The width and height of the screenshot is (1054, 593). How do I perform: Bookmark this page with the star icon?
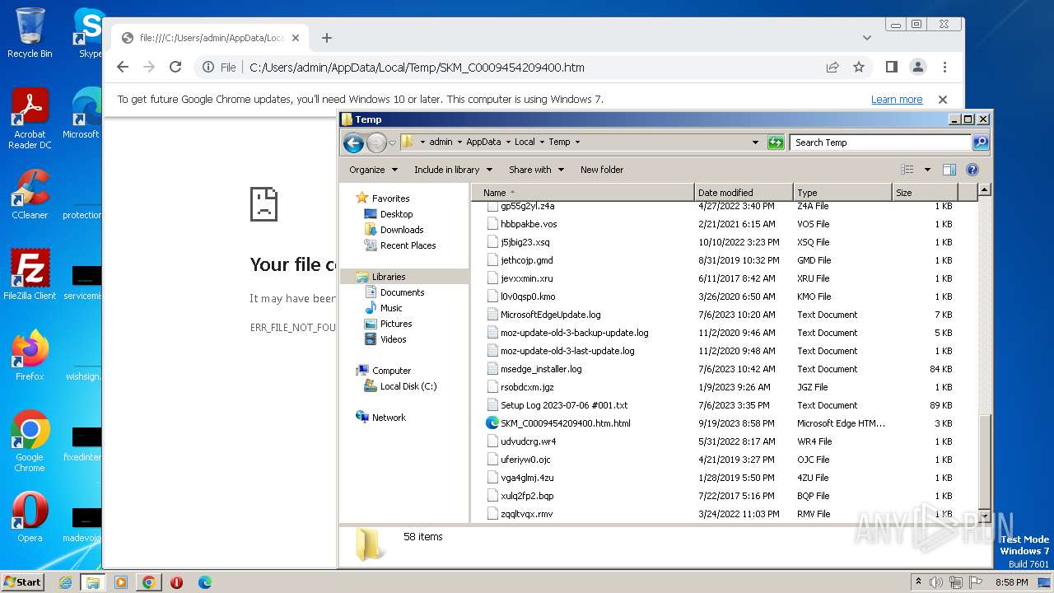pyautogui.click(x=859, y=68)
